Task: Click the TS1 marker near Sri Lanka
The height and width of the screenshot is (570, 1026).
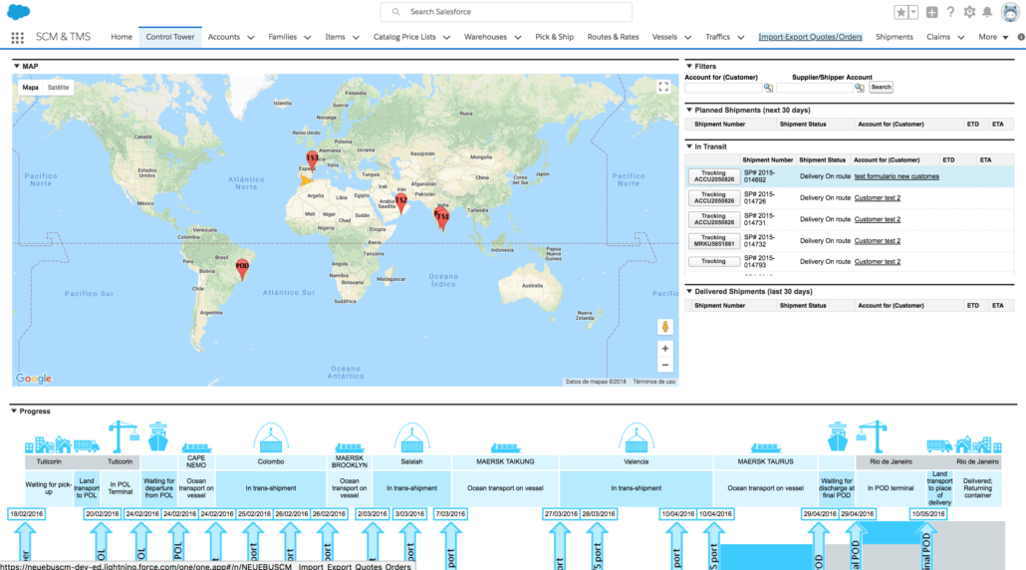Action: pyautogui.click(x=442, y=219)
